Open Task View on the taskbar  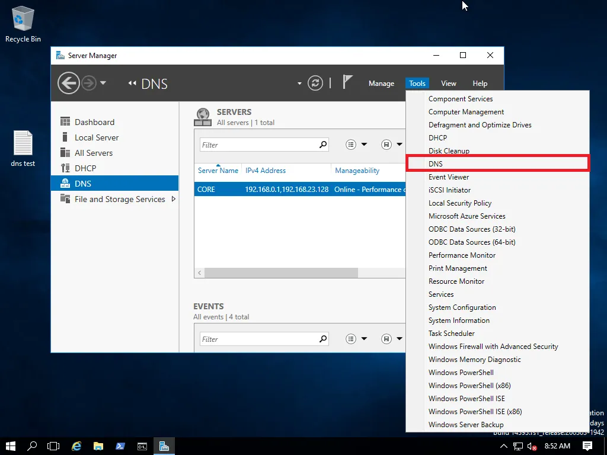(x=53, y=446)
